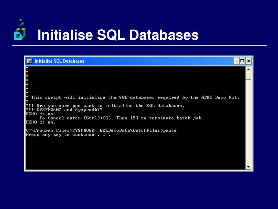Click 'Press any key to continue' line

pos(68,135)
